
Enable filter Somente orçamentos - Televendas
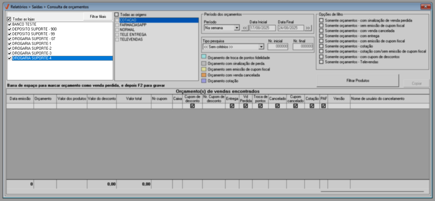coord(321,62)
